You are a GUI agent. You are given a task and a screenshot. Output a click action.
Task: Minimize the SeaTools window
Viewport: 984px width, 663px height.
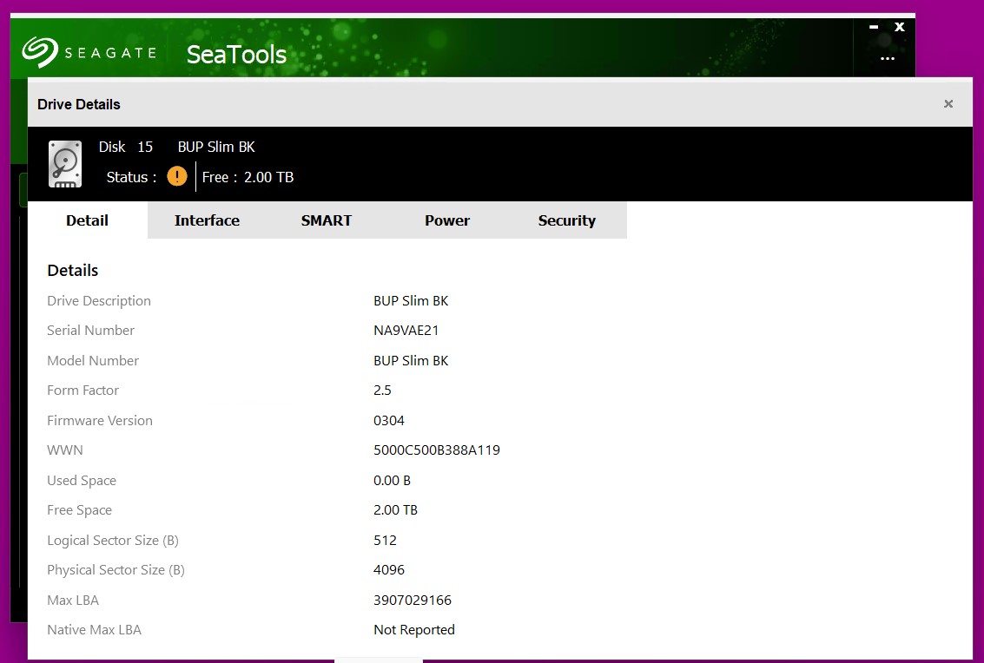tap(874, 27)
